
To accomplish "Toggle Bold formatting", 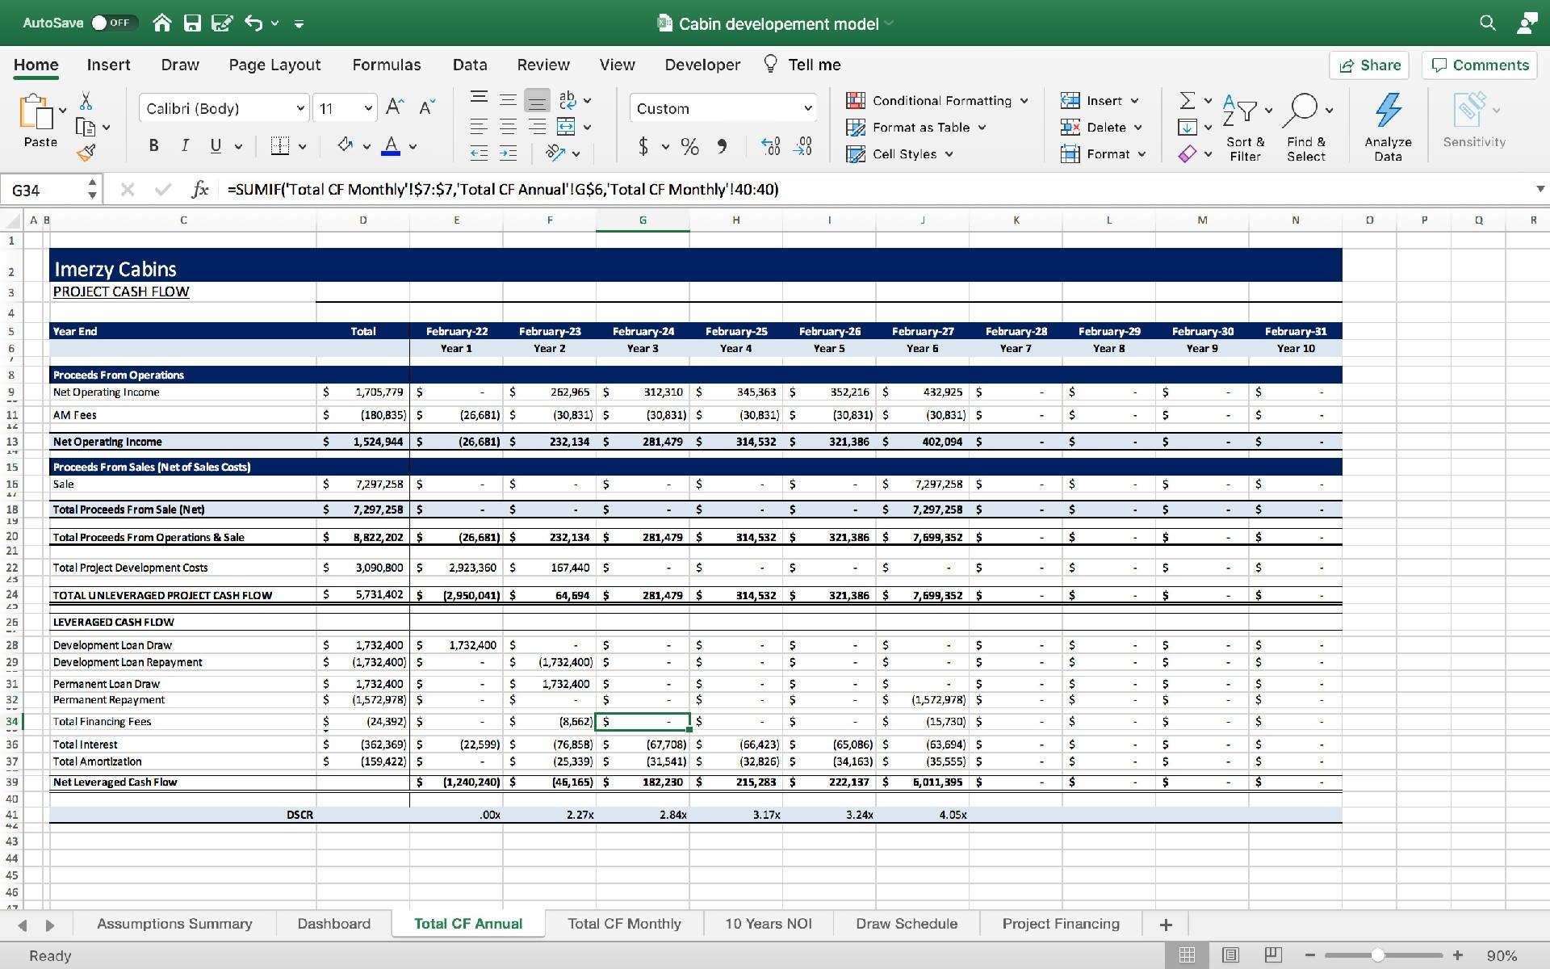I will tap(153, 145).
